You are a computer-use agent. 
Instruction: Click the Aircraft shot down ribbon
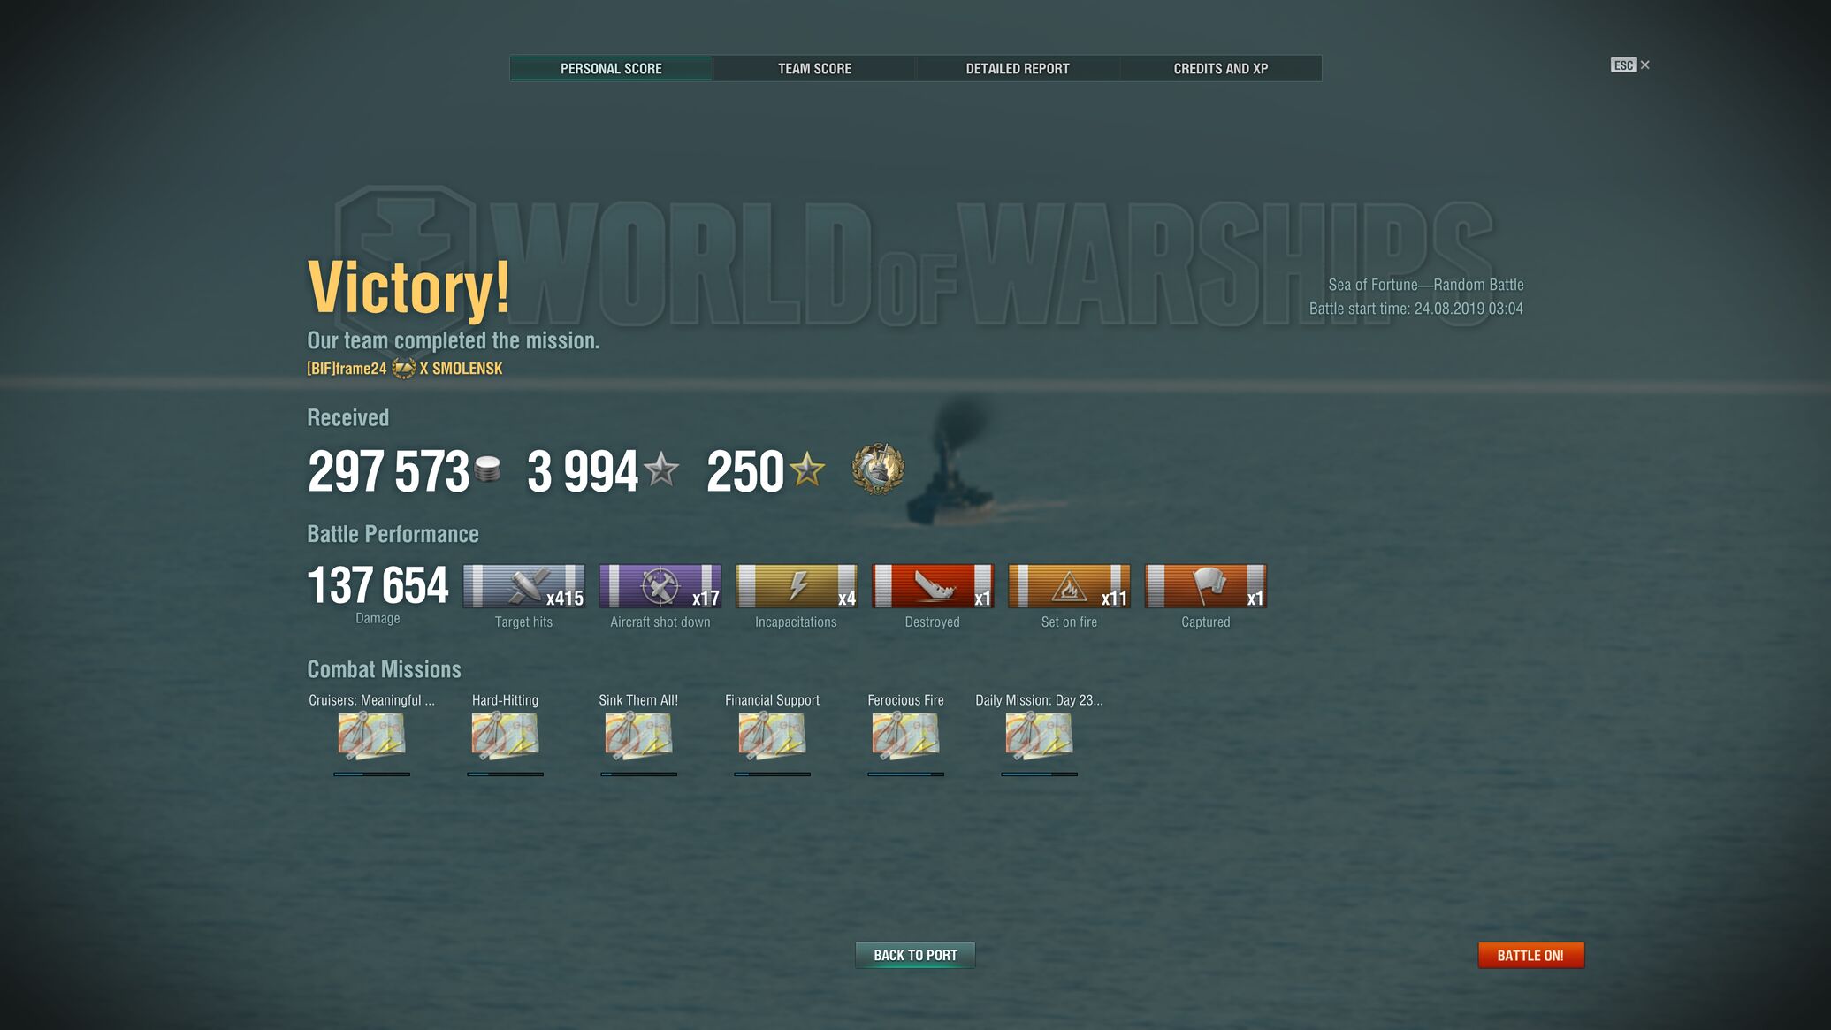660,586
